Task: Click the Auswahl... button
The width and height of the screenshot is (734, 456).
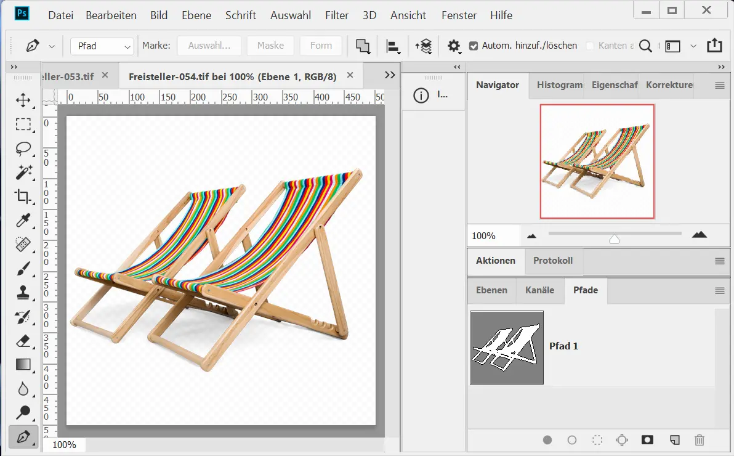Action: coord(209,46)
